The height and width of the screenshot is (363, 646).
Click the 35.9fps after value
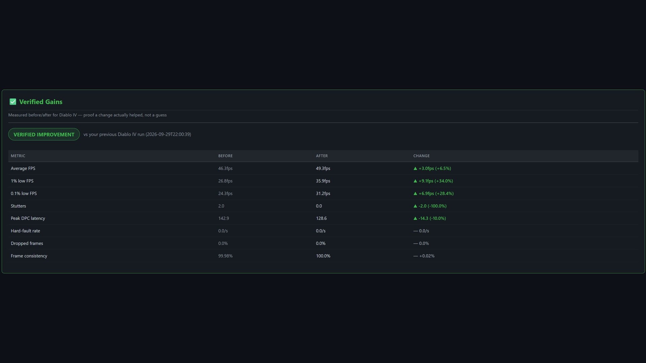click(323, 181)
